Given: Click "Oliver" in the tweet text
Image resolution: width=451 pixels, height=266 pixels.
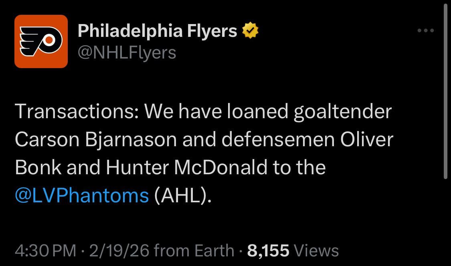Looking at the screenshot, I should coord(366,140).
